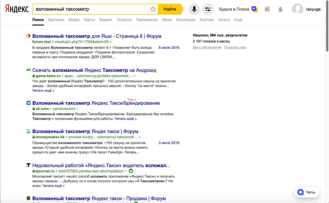Click the tjournal.ru domain link
329x203 pixels.
coord(45,171)
